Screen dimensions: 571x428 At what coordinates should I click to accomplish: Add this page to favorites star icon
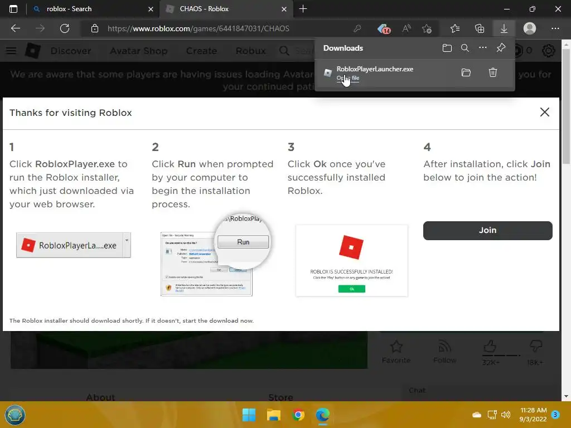[x=427, y=28]
